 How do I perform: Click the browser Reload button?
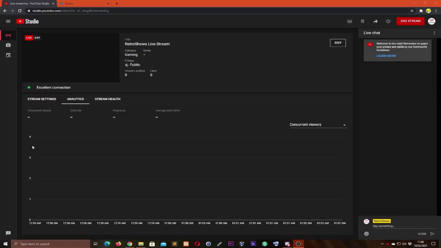(20, 11)
